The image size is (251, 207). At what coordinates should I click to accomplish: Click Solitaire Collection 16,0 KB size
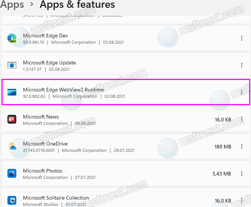pos(223,201)
